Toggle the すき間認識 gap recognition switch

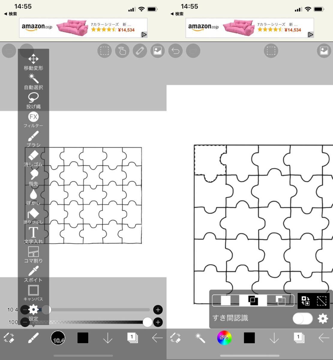(x=303, y=318)
